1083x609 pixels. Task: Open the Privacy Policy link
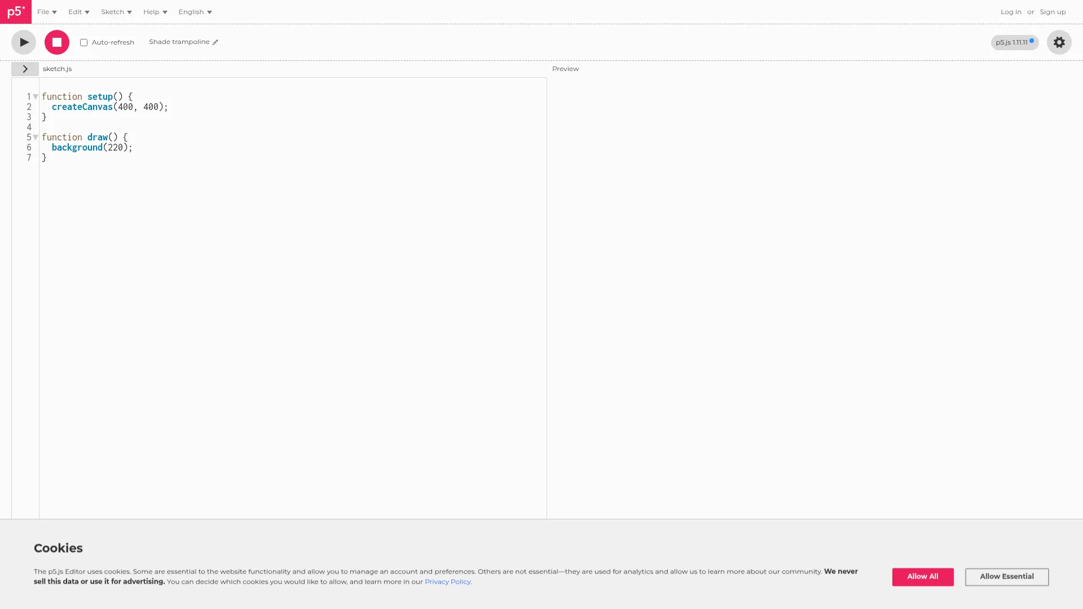(x=448, y=582)
